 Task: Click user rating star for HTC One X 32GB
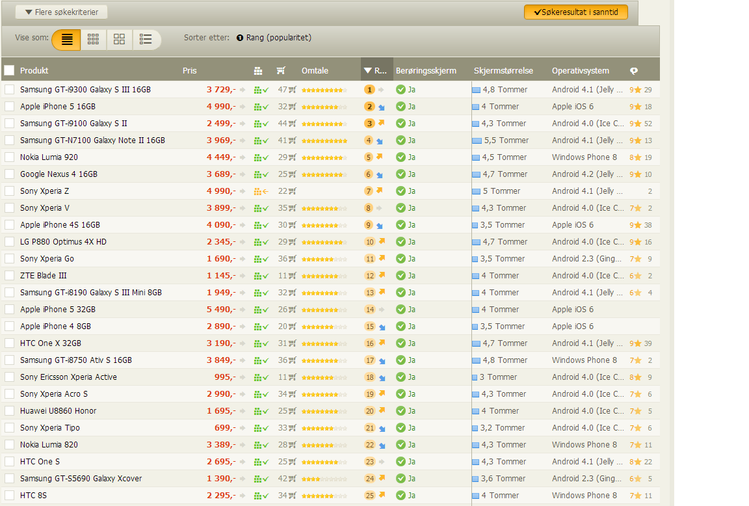[637, 343]
